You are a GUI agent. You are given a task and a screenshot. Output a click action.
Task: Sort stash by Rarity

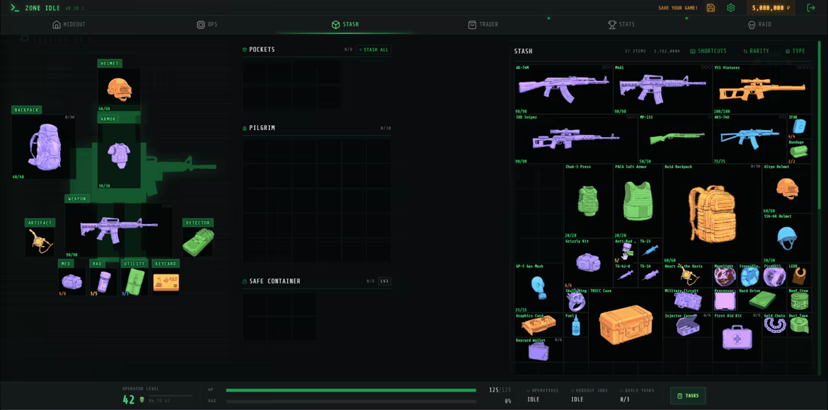coord(756,51)
